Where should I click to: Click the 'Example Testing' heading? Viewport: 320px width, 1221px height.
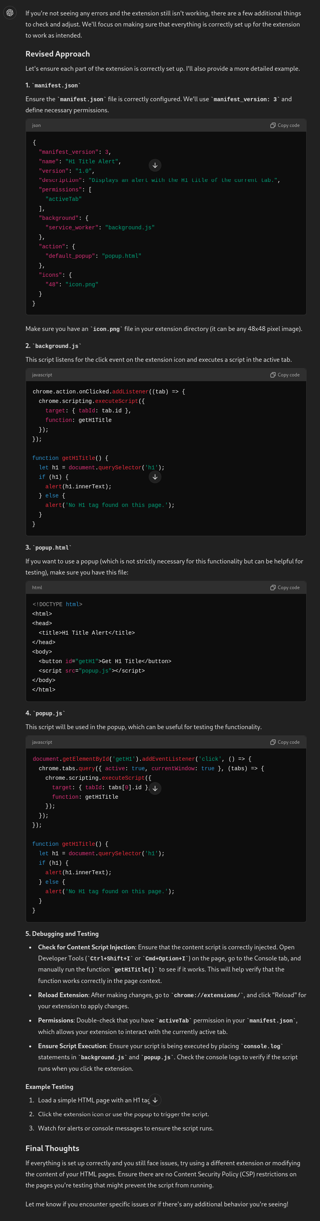tap(49, 1087)
